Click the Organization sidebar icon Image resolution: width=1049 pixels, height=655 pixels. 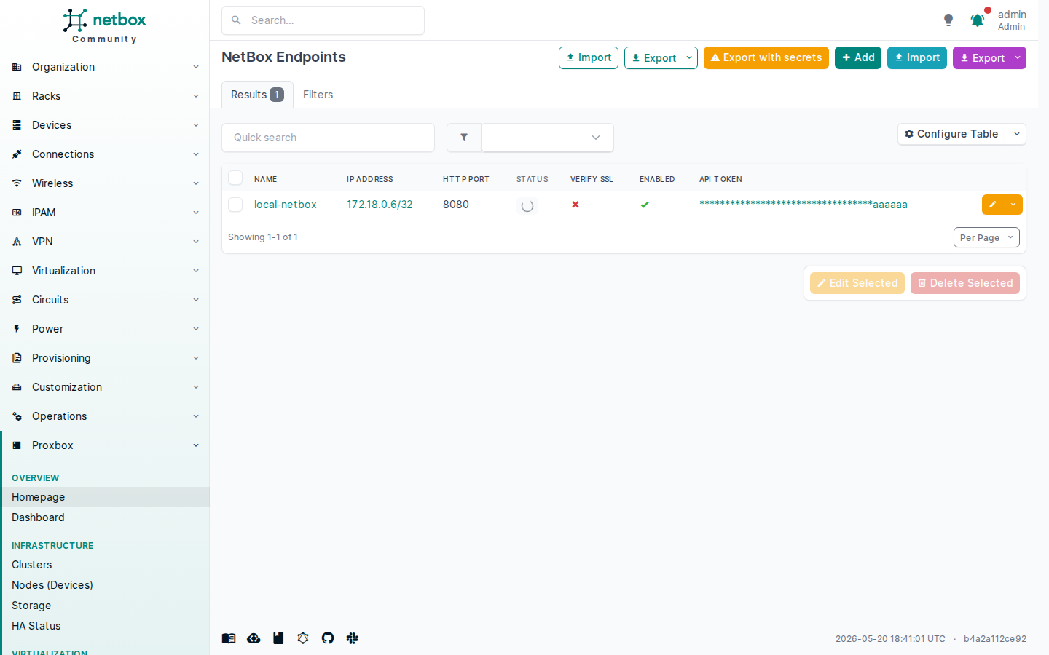[x=17, y=67]
